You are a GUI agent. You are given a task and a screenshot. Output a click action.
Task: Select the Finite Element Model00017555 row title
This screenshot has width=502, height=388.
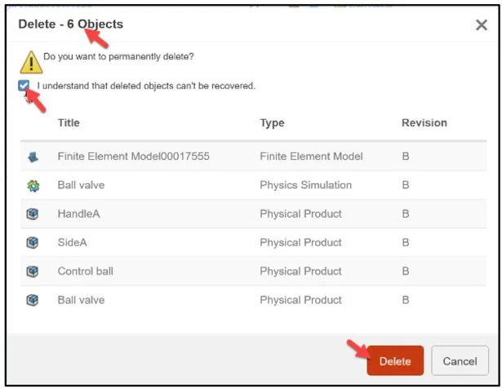point(134,157)
